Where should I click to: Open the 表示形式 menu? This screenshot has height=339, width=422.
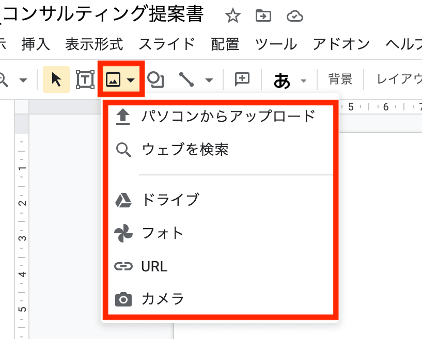(x=94, y=44)
